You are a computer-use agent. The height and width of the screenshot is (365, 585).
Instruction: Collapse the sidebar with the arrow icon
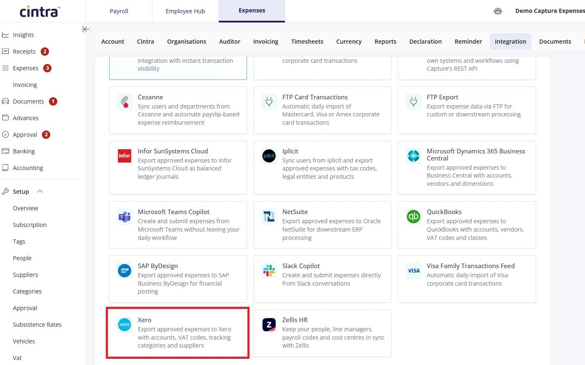click(x=86, y=29)
